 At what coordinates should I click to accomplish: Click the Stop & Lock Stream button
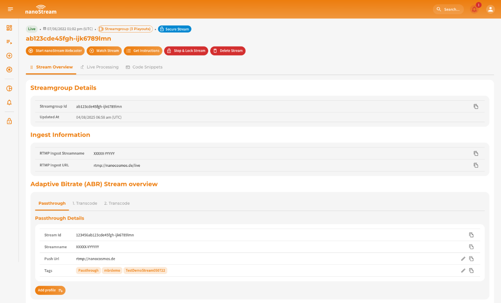186,51
